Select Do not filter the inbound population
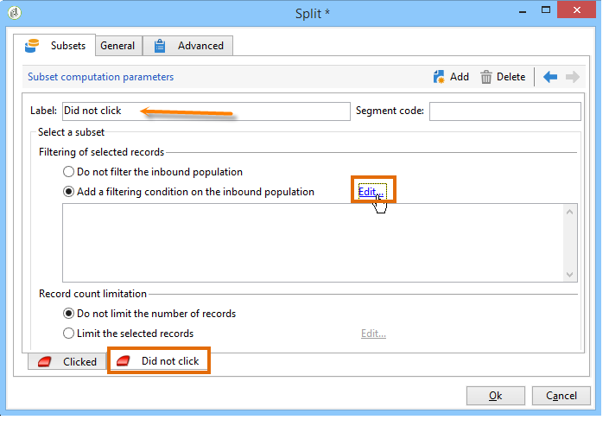Image resolution: width=609 pixels, height=426 pixels. coord(68,172)
